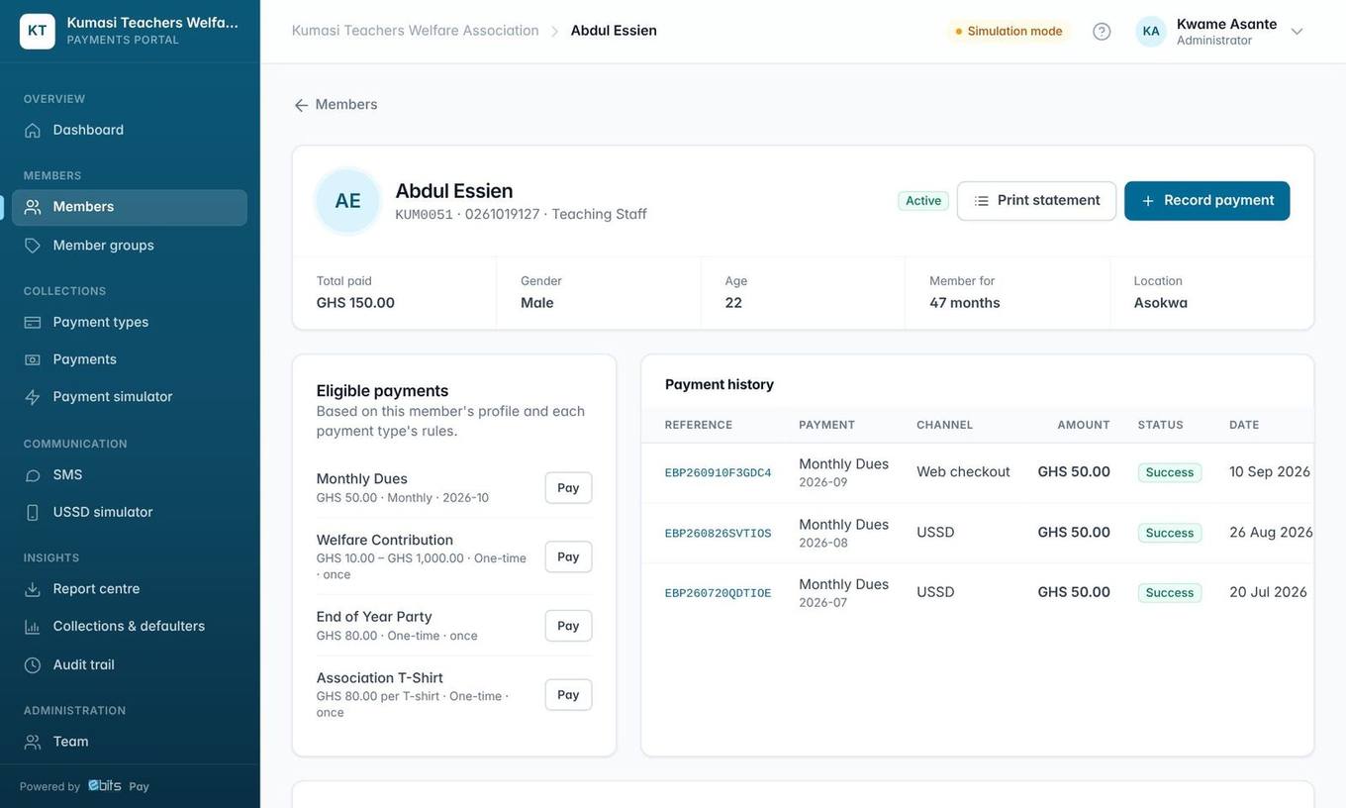Click the Reference column header

tap(699, 425)
